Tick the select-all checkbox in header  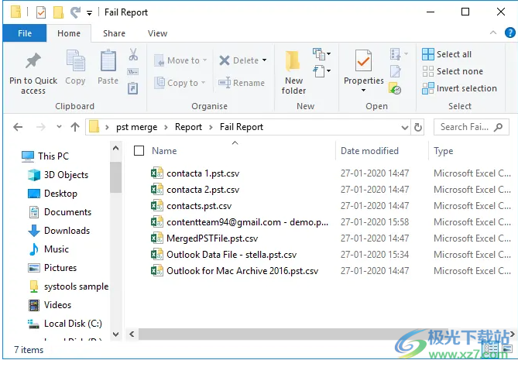point(139,151)
